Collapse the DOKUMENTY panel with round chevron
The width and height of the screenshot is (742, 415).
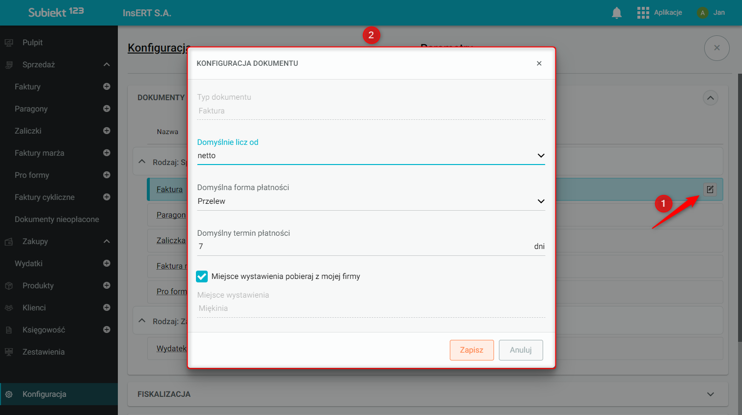click(x=711, y=98)
